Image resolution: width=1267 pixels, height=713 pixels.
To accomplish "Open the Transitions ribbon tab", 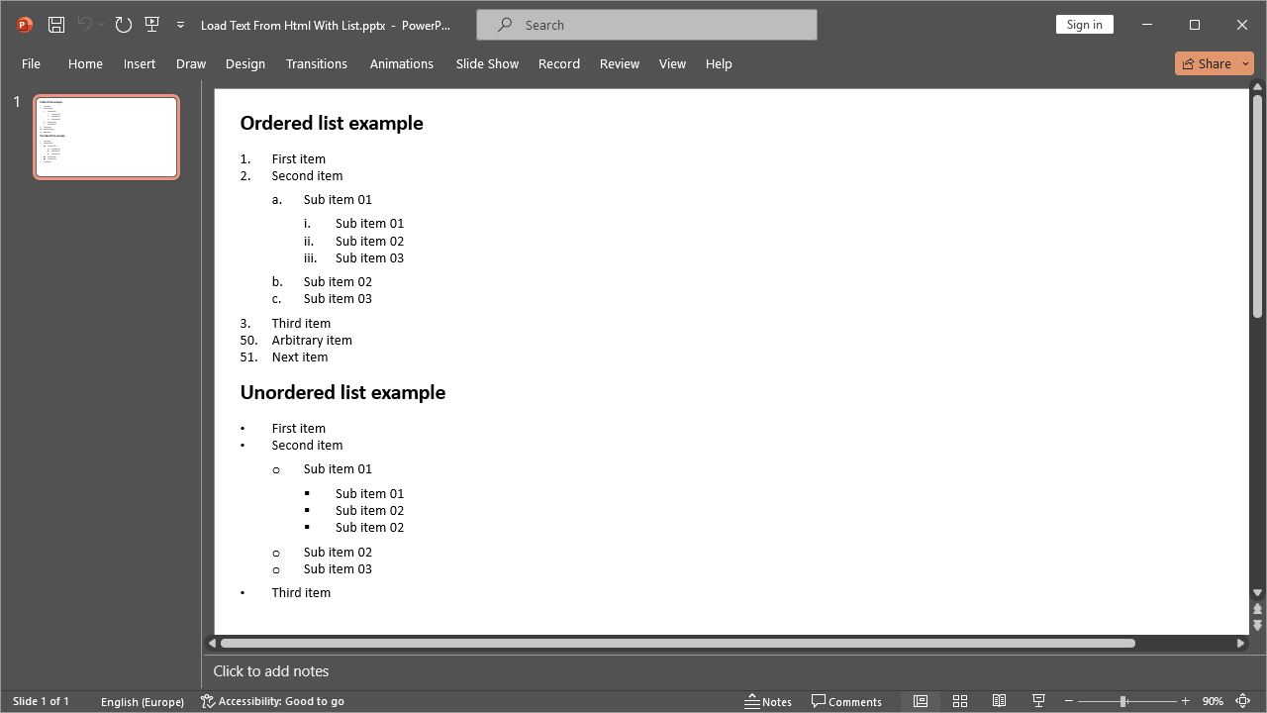I will [316, 63].
